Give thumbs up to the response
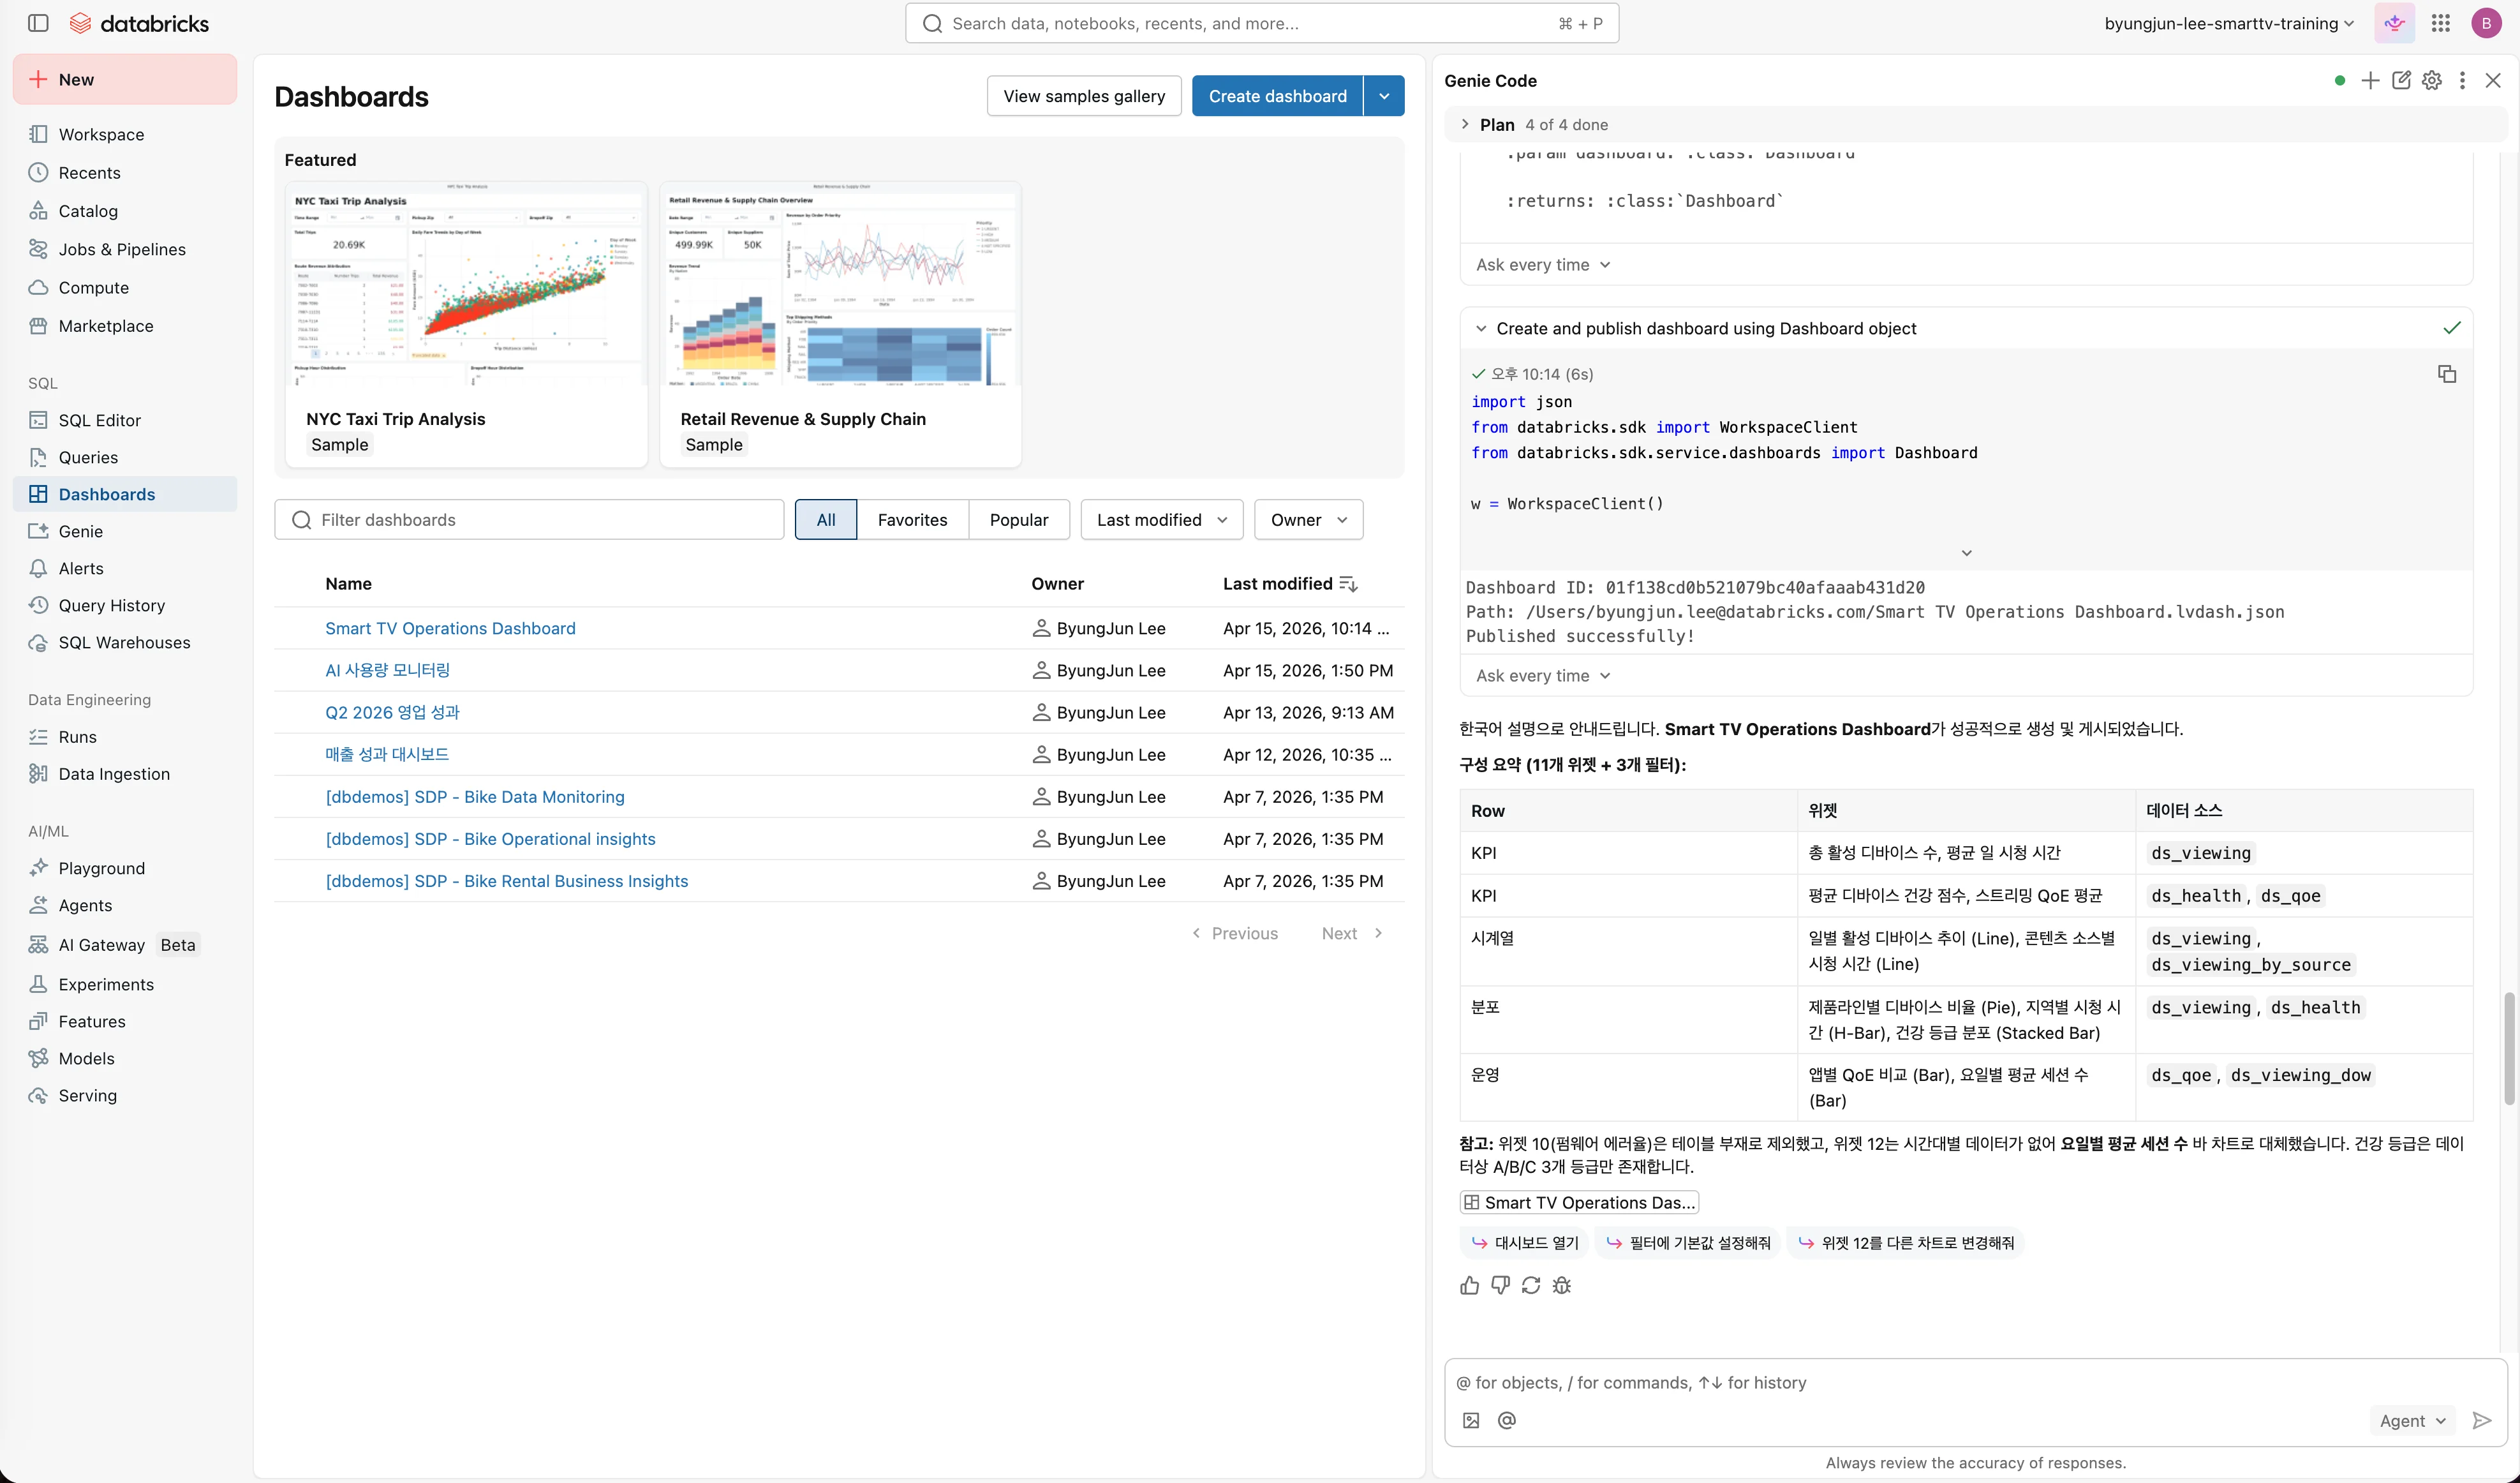Screen dimensions: 2520x1483 click(1469, 1285)
